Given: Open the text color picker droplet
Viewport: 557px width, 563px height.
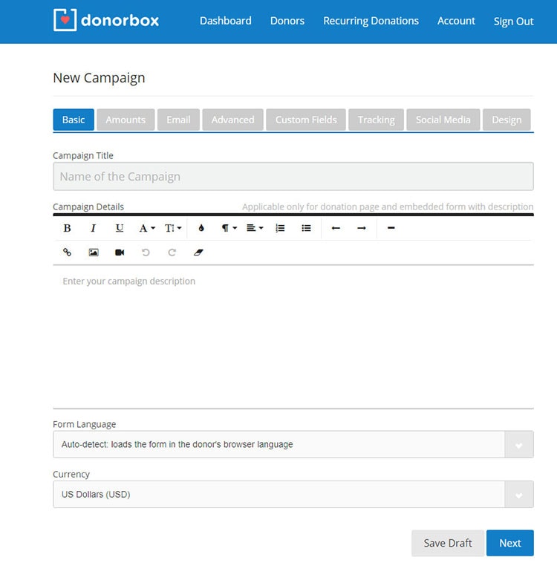Looking at the screenshot, I should tap(201, 228).
